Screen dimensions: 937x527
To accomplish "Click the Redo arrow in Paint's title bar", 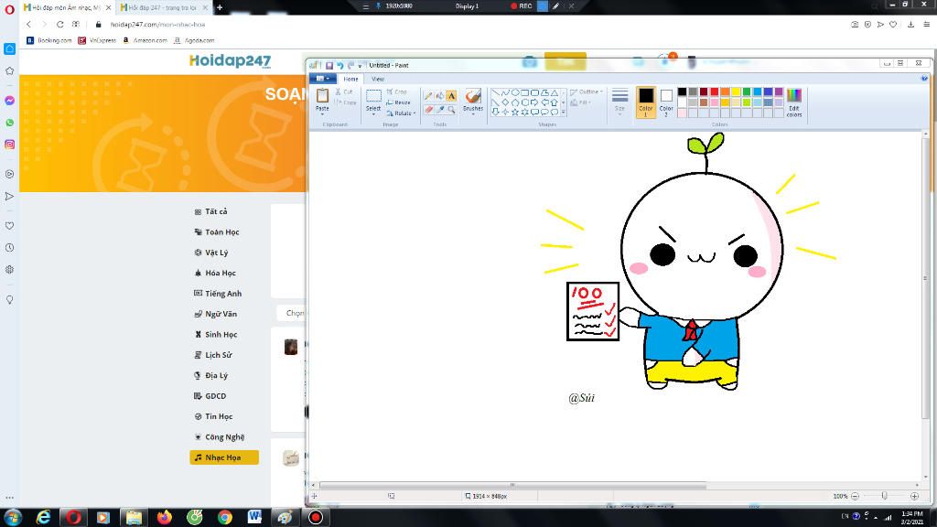I will [350, 65].
